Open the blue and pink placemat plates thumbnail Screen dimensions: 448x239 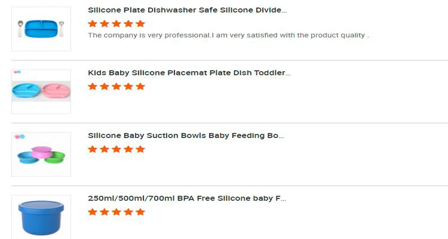pos(41,91)
